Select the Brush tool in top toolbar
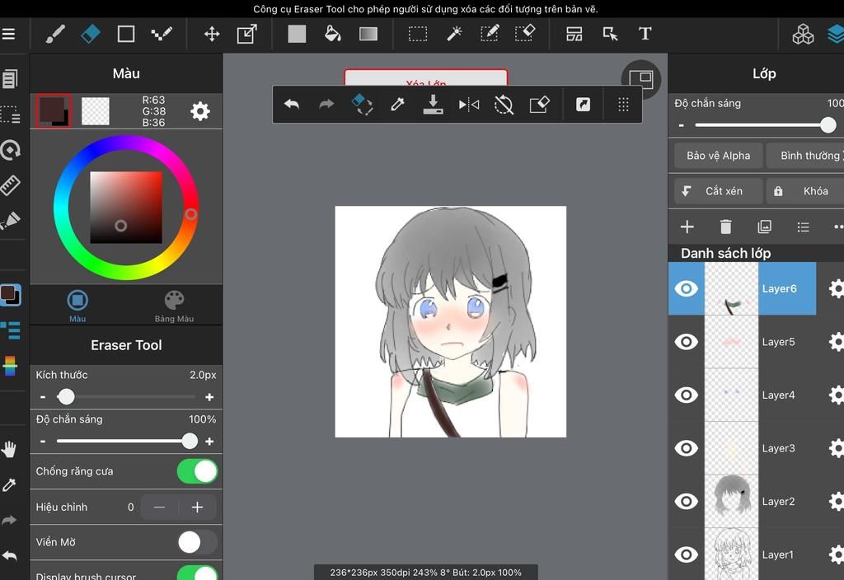844x580 pixels. 55,34
